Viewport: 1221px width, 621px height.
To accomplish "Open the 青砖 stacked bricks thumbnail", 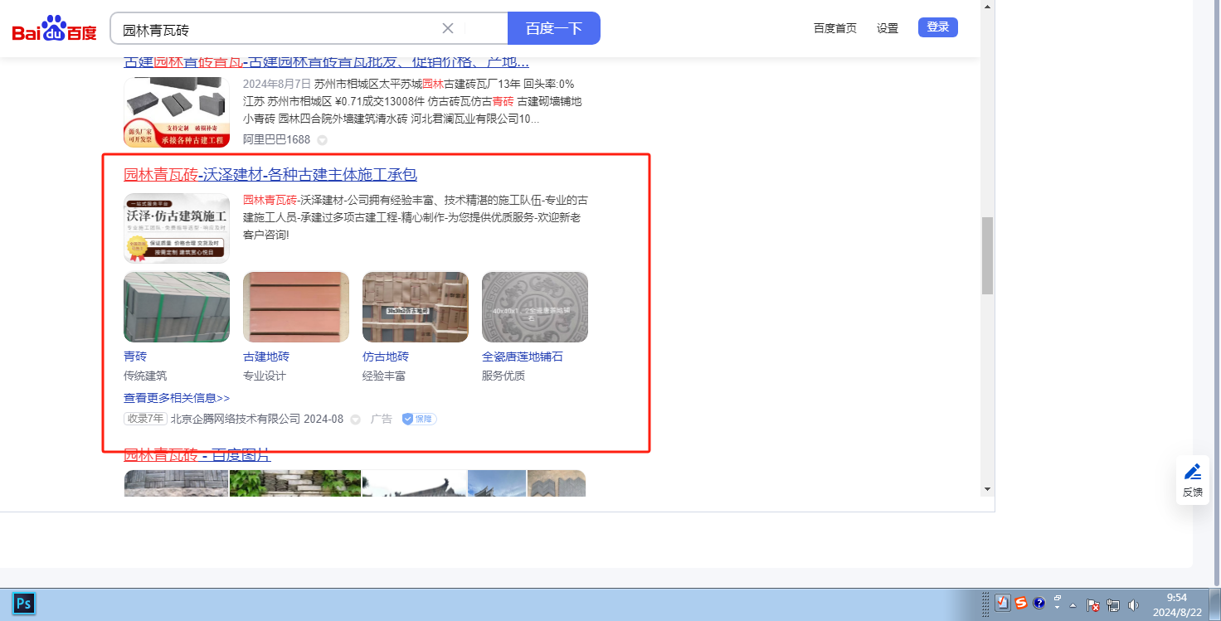I will pyautogui.click(x=177, y=307).
